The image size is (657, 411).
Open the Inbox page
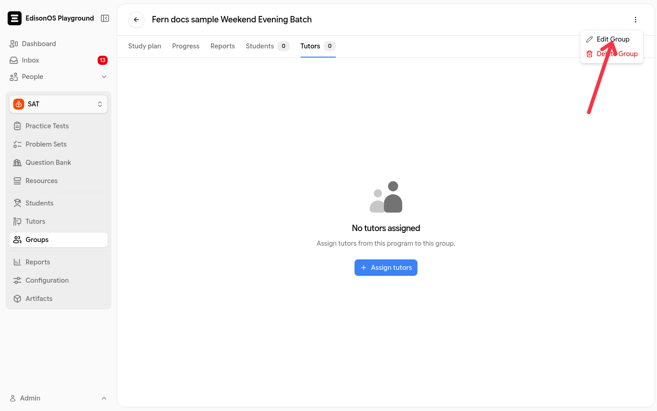point(58,60)
